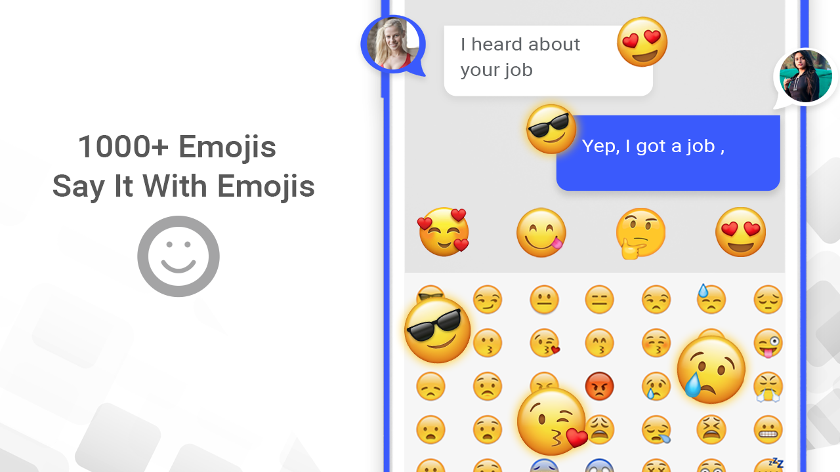
Task: Pick the face savoring food emoji
Action: click(541, 233)
